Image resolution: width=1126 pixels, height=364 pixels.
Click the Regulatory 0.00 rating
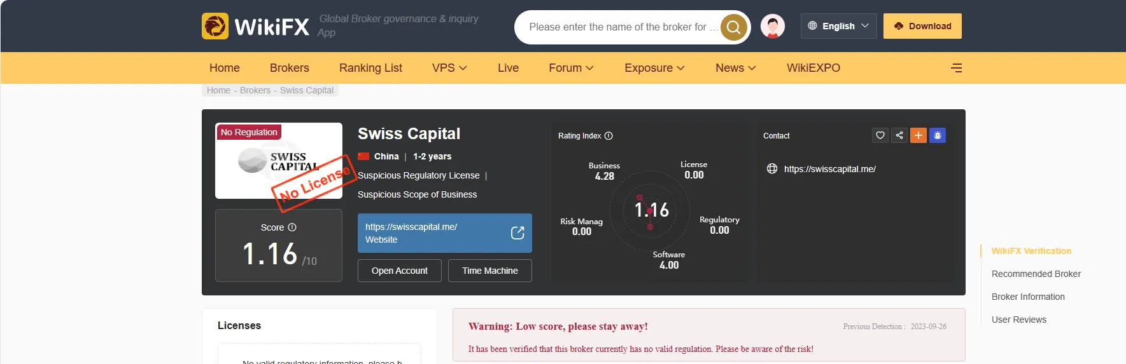[719, 225]
